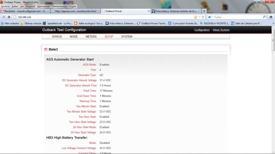Click the Fault Time value 17 Minutes
The width and height of the screenshot is (275, 154).
pyautogui.click(x=106, y=91)
